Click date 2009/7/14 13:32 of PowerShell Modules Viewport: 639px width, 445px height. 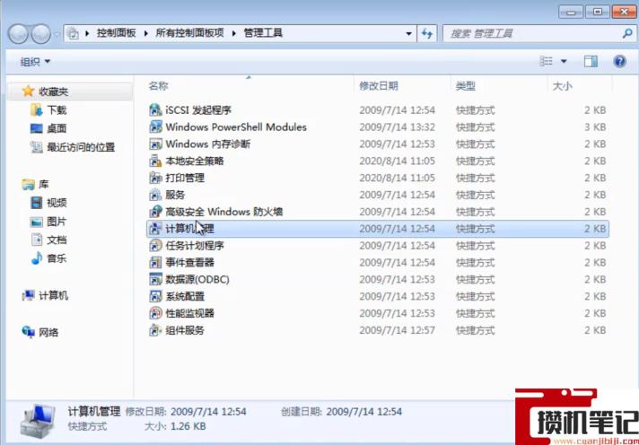coord(397,127)
